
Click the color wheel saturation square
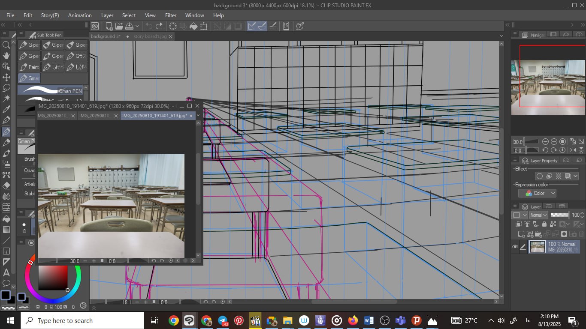click(53, 278)
